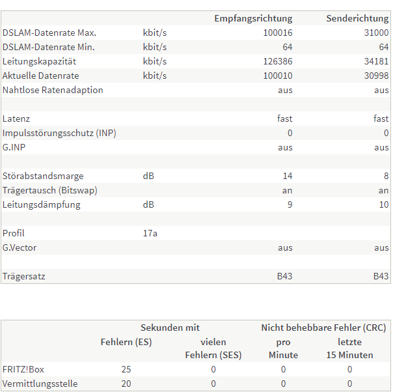
Task: Select the Leitungskapazität value 34181
Action: point(377,61)
